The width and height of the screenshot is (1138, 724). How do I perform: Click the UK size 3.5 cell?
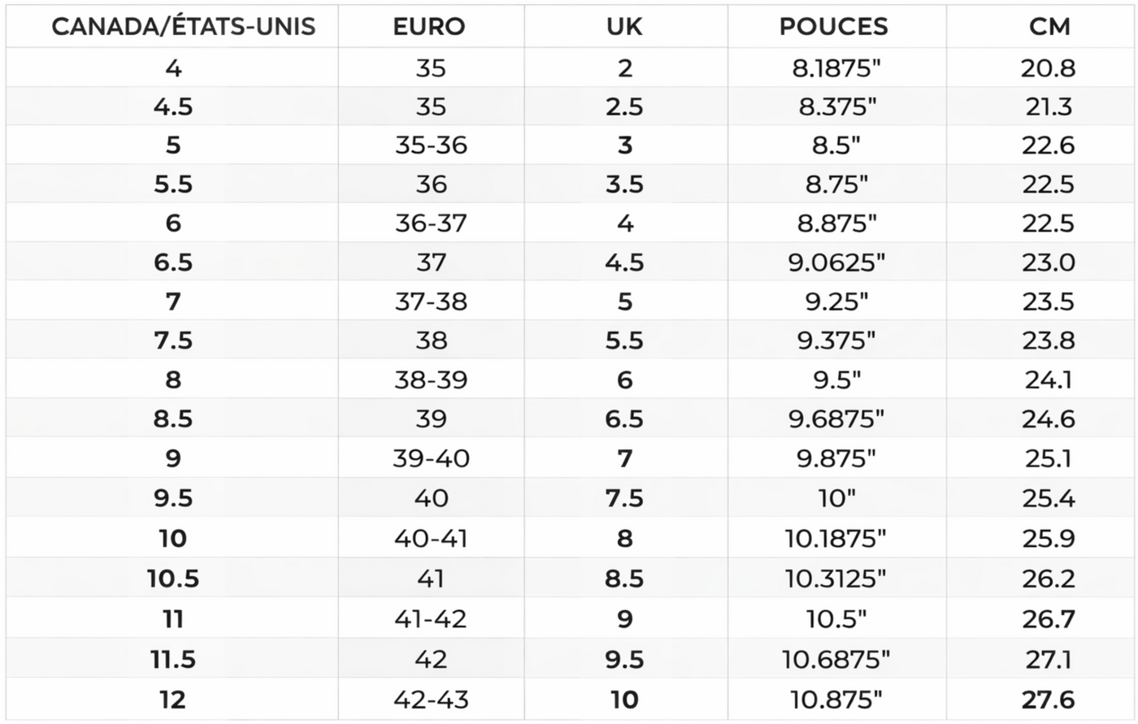(624, 184)
